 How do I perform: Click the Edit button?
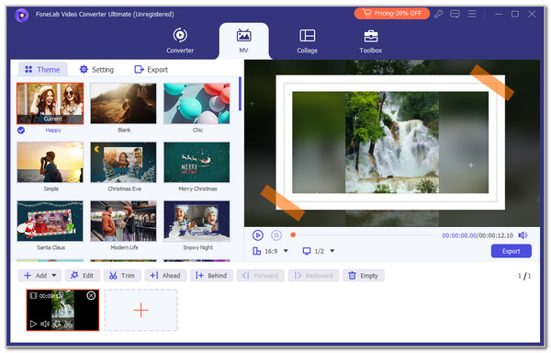tap(83, 275)
